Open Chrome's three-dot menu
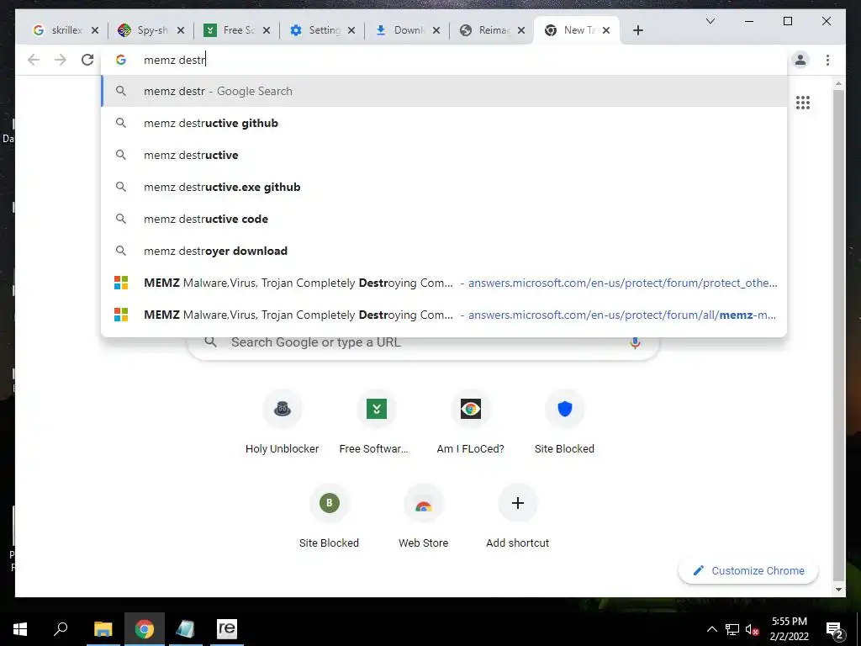This screenshot has width=861, height=646. (x=827, y=60)
